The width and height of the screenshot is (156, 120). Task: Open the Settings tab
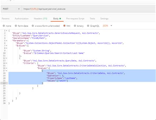pos(104,19)
